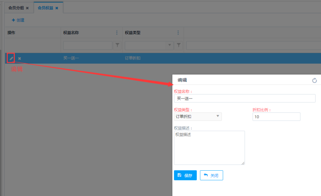321x196 pixels.
Task: Click the refresh icon in the 编辑 dialog
Action: pos(314,80)
